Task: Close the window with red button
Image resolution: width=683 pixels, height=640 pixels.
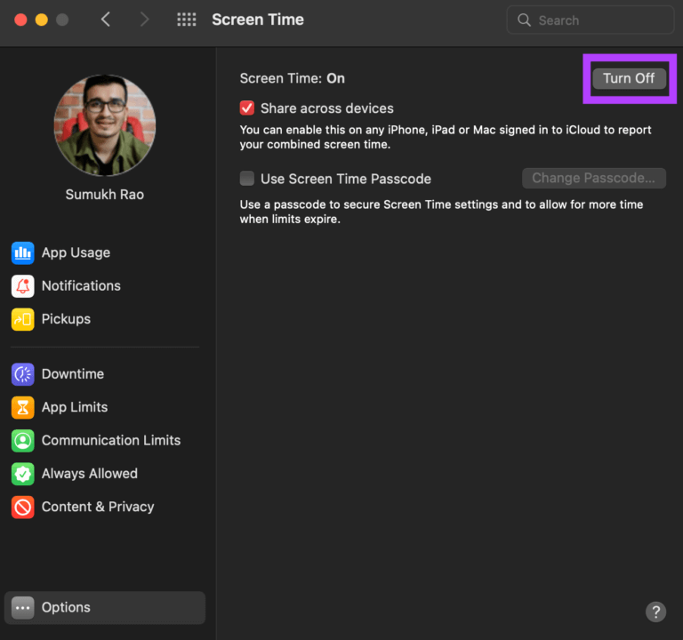Action: pyautogui.click(x=20, y=20)
